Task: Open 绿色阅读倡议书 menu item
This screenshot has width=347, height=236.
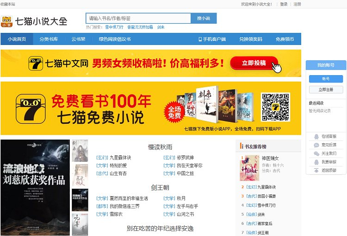Action: [114, 39]
